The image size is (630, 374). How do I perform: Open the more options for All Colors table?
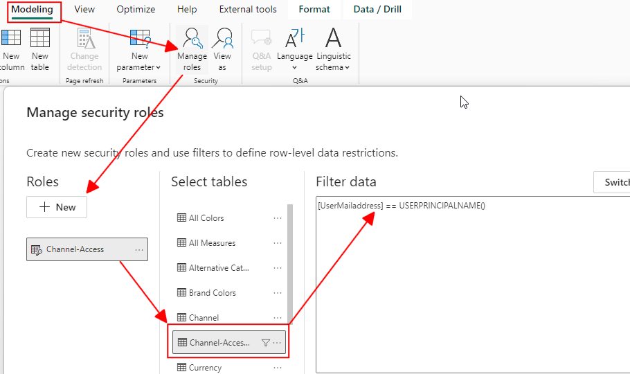(277, 218)
